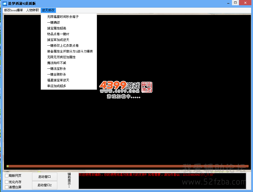
Task: Maximize the 造梦西游4桌面版 window
Action: [235, 3]
